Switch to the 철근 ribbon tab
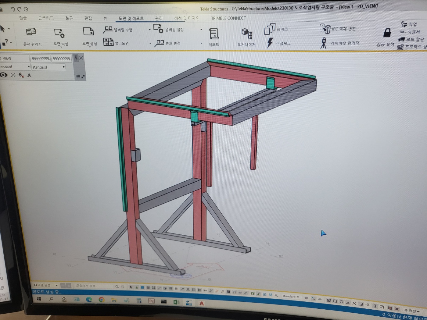This screenshot has height=320, width=427. 69,18
